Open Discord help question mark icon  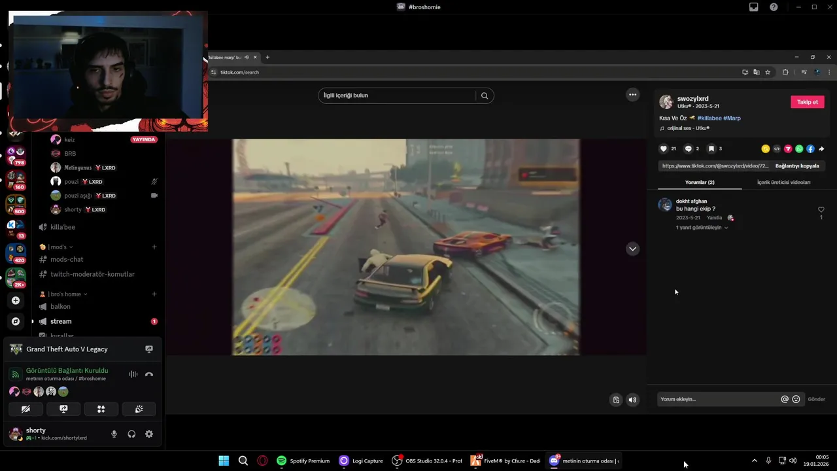click(774, 7)
